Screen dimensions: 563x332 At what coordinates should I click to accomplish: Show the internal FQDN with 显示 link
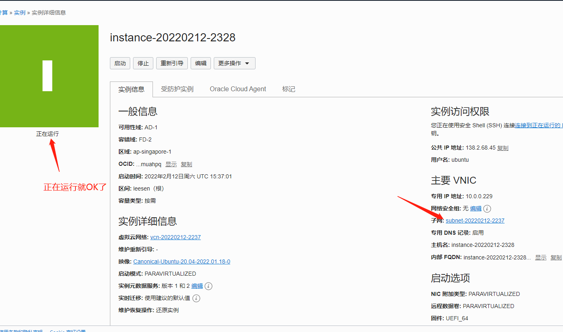pos(542,257)
